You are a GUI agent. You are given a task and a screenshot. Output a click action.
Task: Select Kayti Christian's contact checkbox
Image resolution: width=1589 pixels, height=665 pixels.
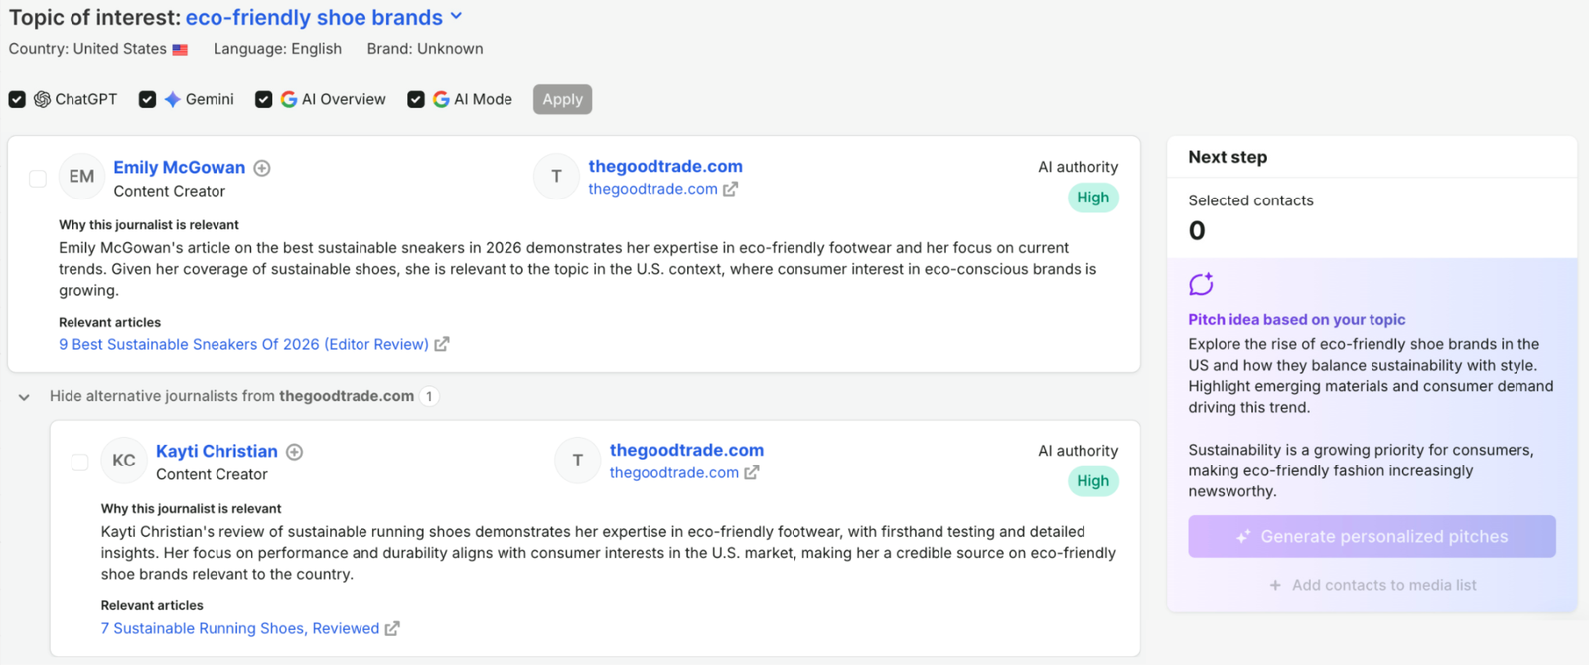tap(80, 463)
